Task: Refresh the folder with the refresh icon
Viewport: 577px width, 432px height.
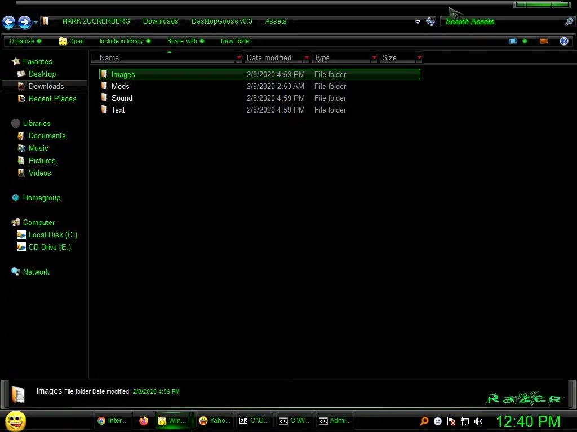Action: click(430, 22)
